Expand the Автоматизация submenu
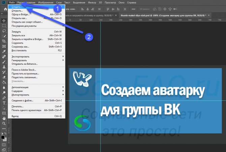The width and height of the screenshot is (226, 152). (36, 87)
